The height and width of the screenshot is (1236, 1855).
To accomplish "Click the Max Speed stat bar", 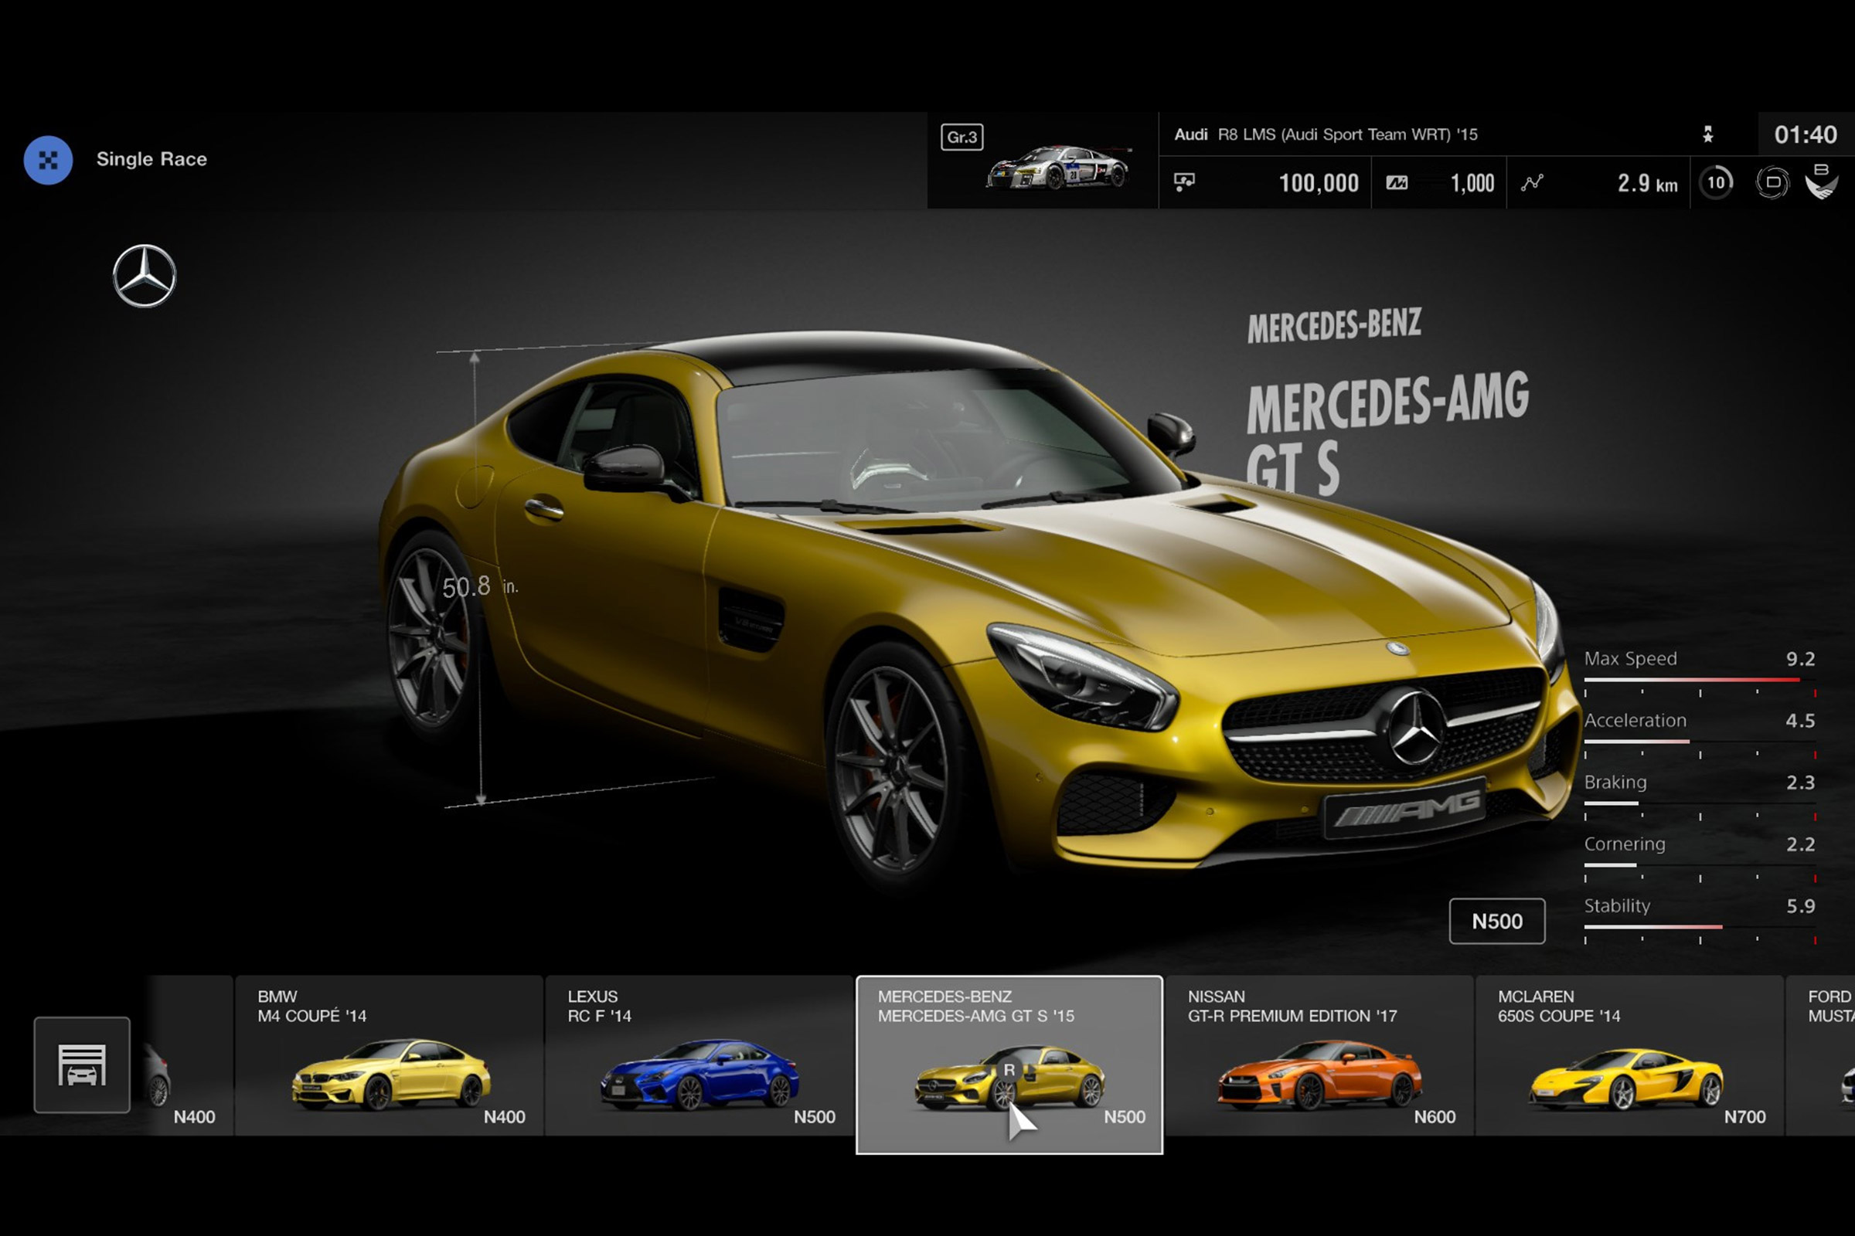I will tap(1700, 680).
